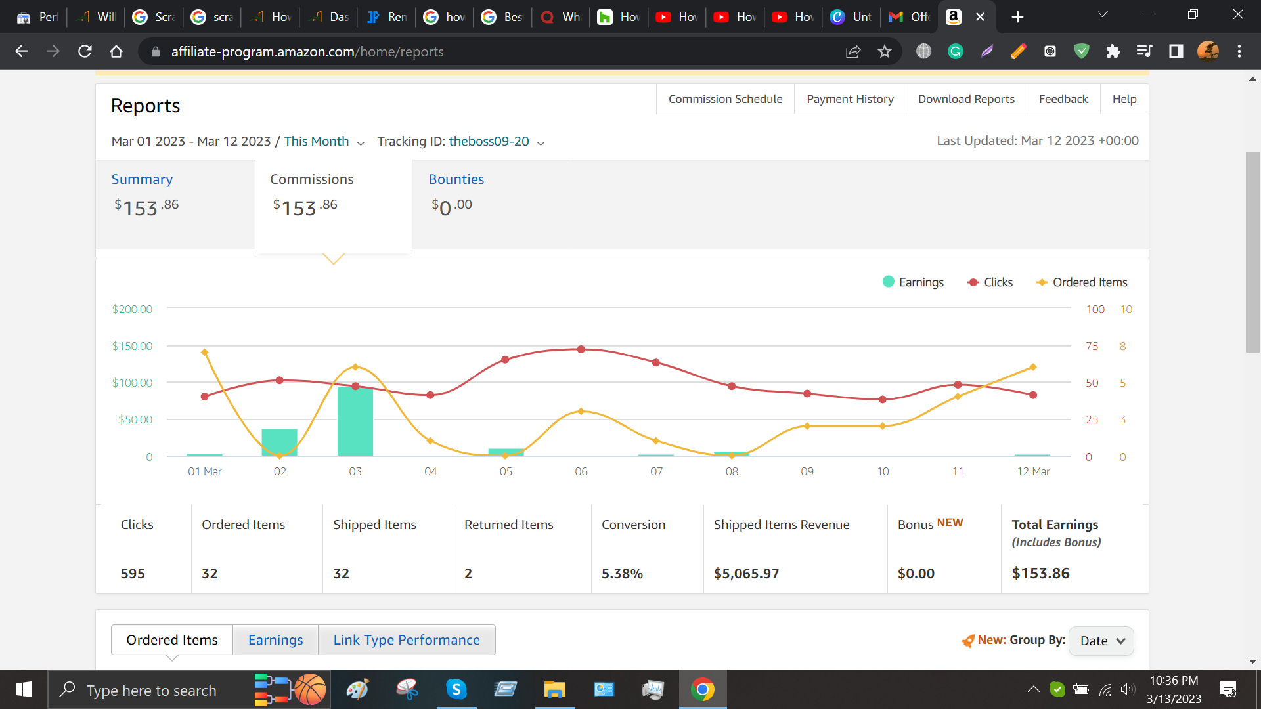Image resolution: width=1261 pixels, height=709 pixels.
Task: Click the page vertical scrollbar thumb
Action: [x=1252, y=253]
